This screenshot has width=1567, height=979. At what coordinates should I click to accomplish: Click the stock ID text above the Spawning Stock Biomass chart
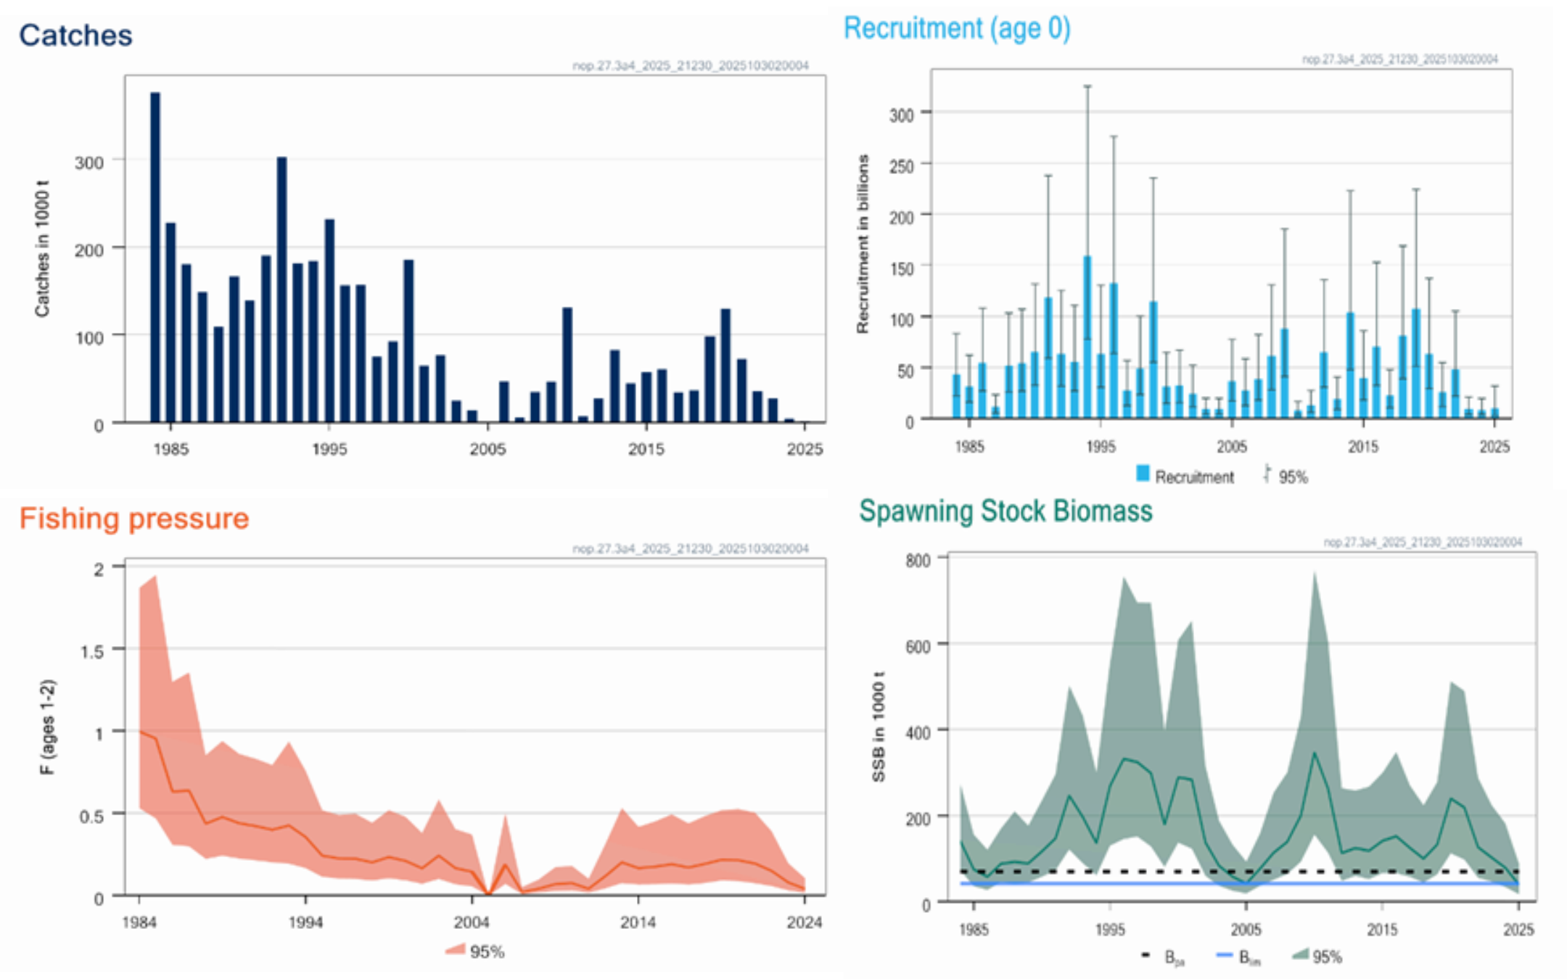pyautogui.click(x=1423, y=542)
